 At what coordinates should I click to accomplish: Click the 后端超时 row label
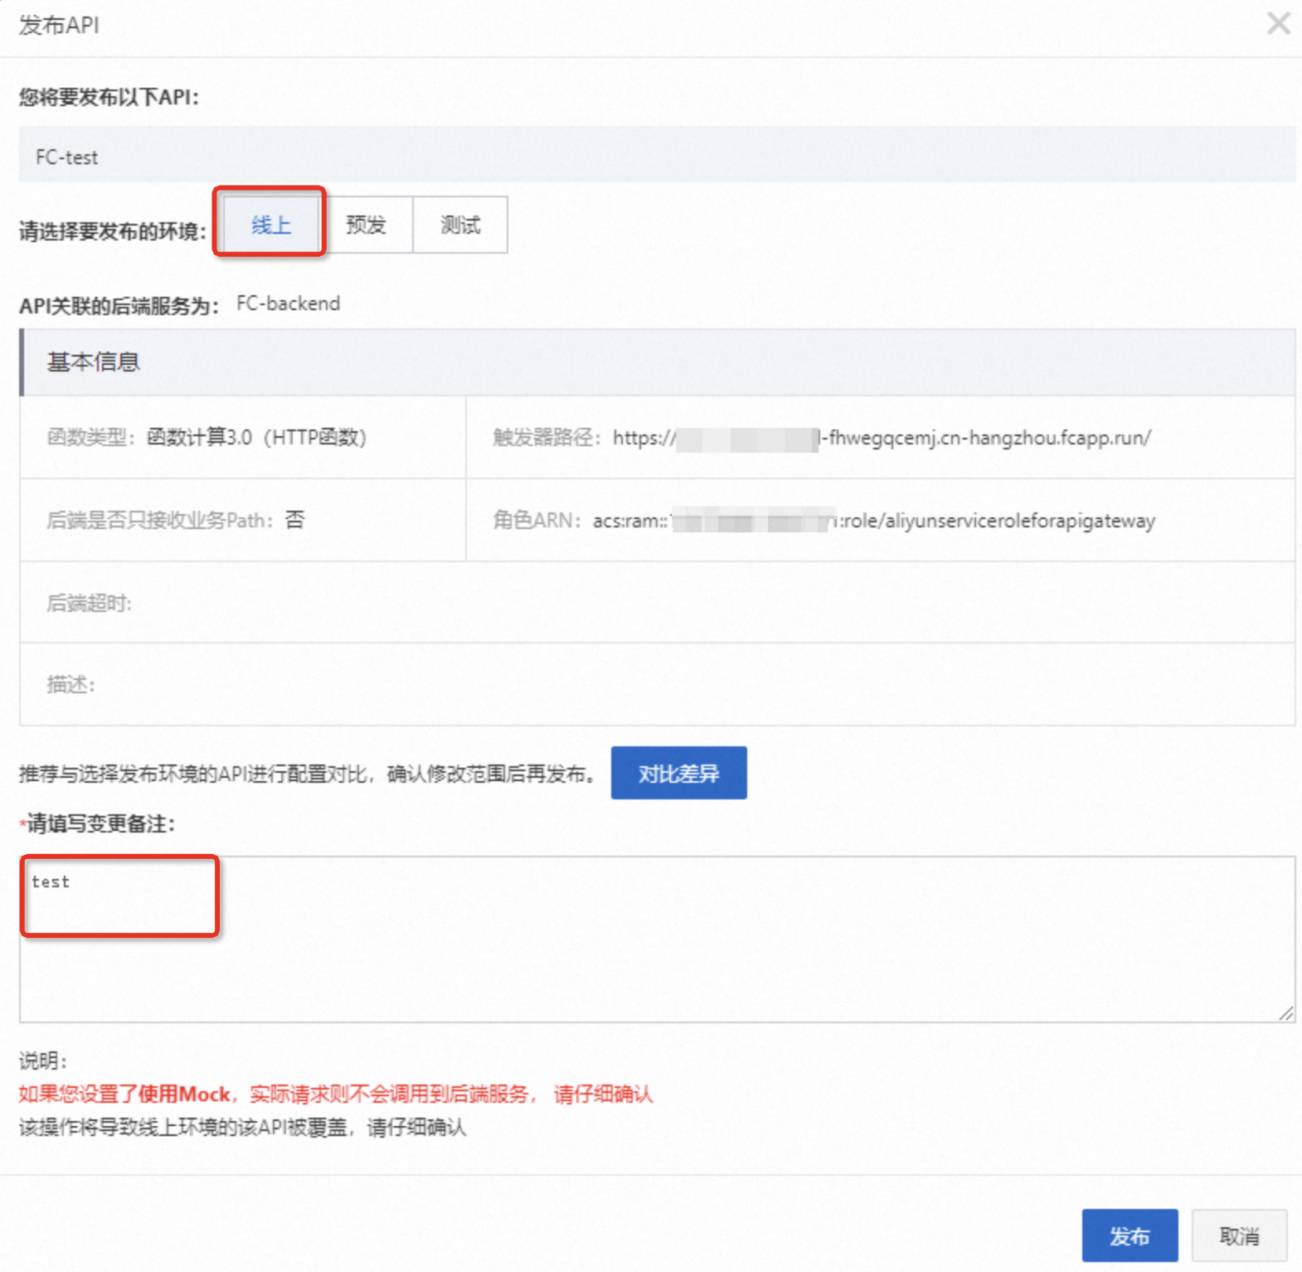coord(89,603)
